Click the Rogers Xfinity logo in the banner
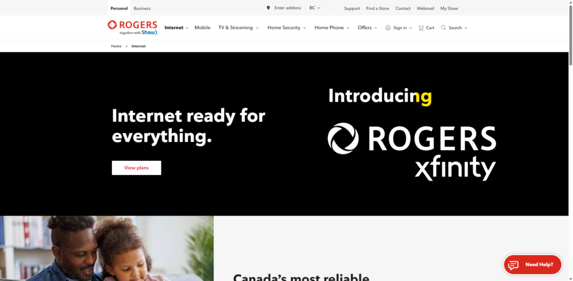This screenshot has height=281, width=573. click(x=412, y=152)
